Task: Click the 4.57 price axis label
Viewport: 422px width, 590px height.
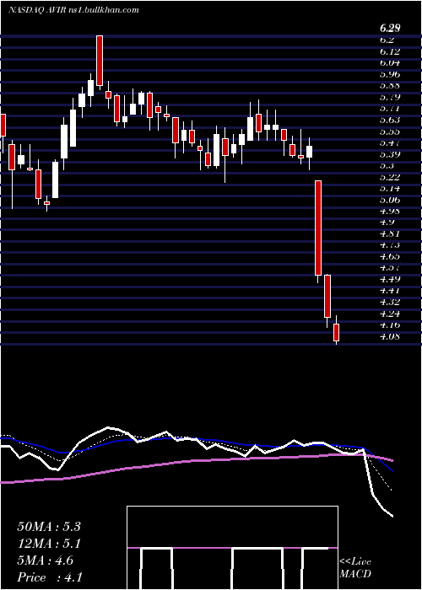Action: click(x=390, y=268)
